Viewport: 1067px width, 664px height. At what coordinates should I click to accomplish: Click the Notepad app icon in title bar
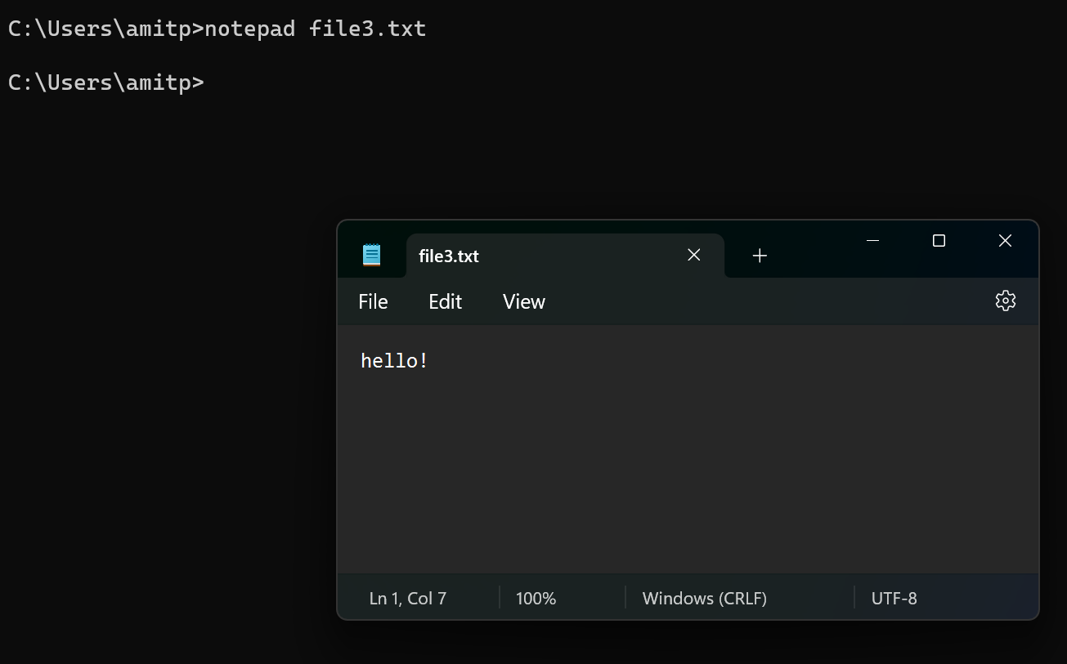[x=372, y=255]
